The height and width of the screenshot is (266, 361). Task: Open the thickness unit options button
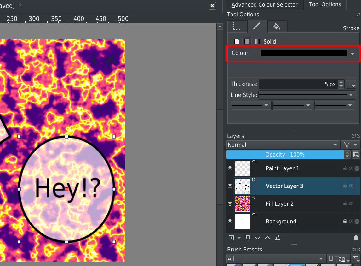[x=351, y=84]
